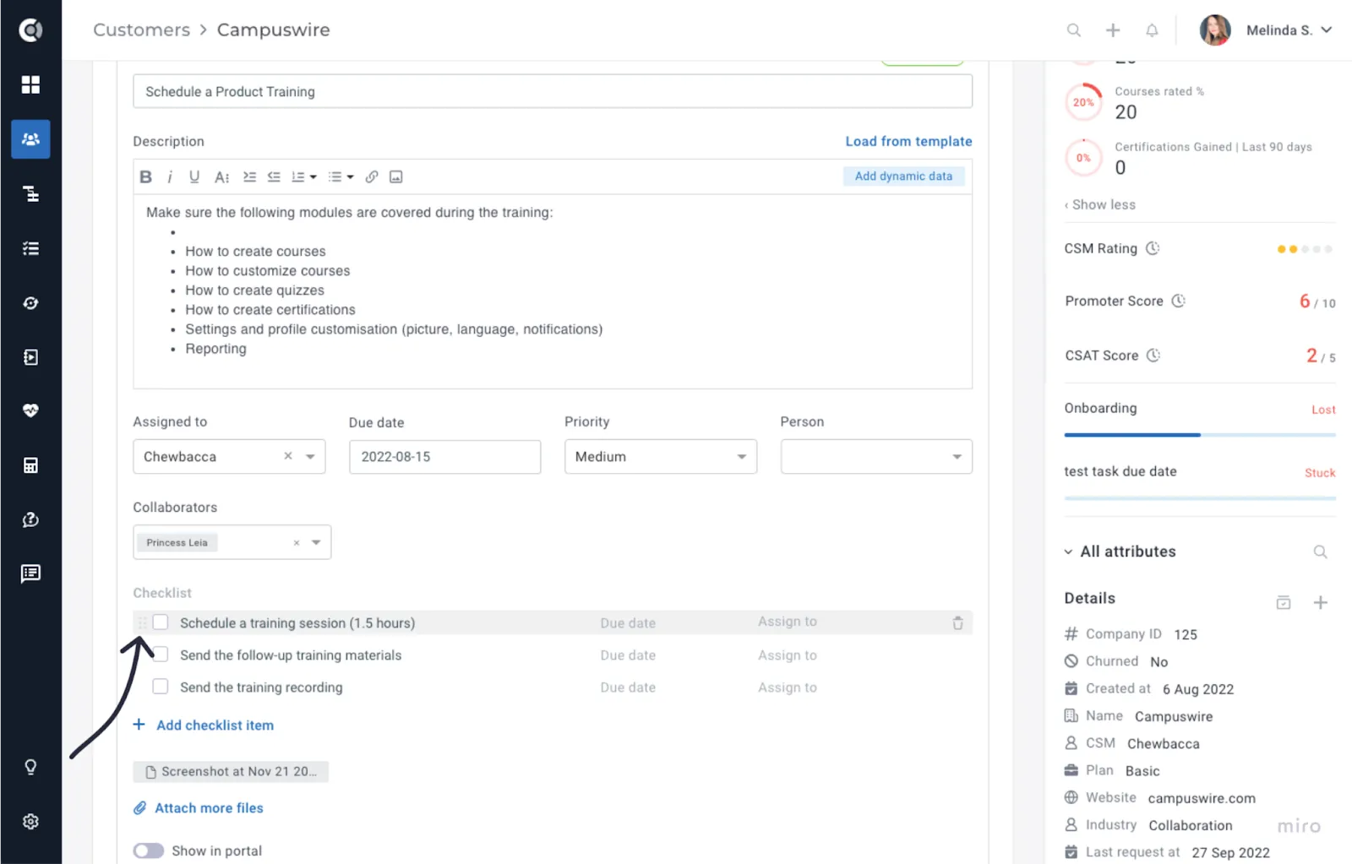Viewport: 1352px width, 864px height.
Task: Open the Customers people icon in sidebar
Action: pyautogui.click(x=30, y=139)
